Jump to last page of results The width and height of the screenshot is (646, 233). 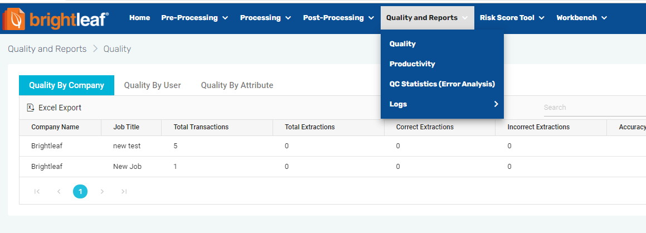pos(124,192)
